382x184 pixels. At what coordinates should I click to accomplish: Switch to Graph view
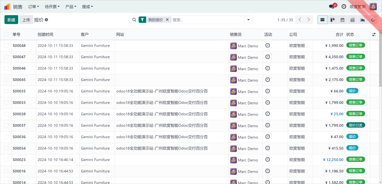(x=363, y=20)
